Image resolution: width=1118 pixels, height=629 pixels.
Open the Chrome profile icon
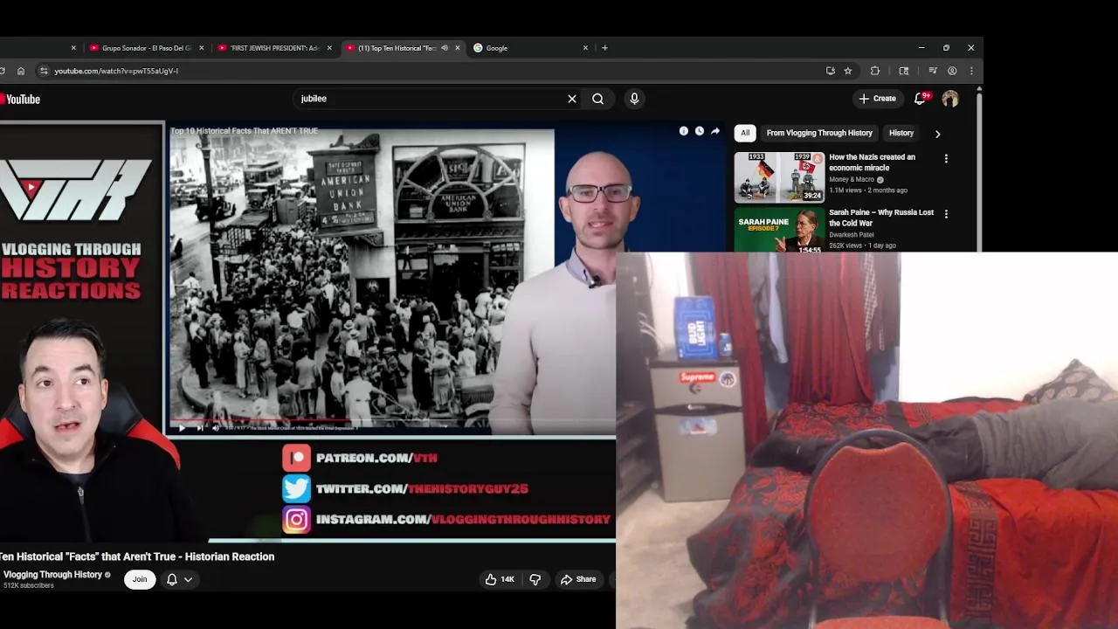click(x=952, y=71)
